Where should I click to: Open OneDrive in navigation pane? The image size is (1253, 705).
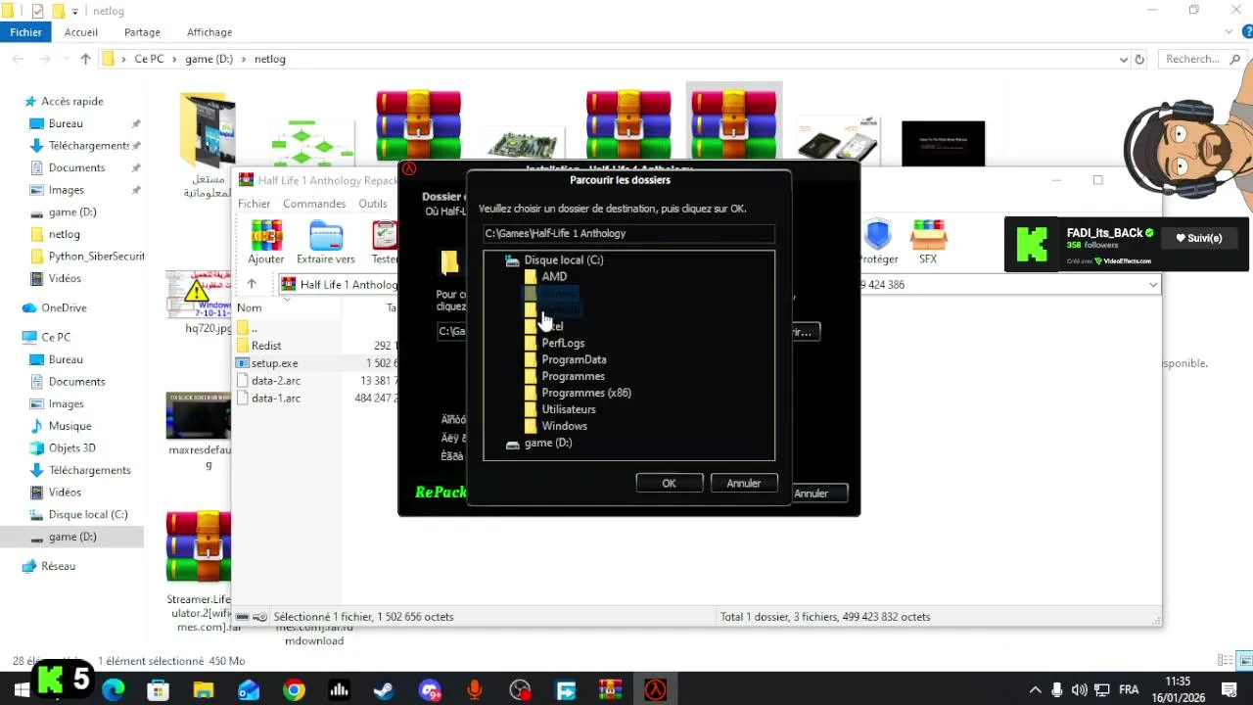click(x=64, y=308)
